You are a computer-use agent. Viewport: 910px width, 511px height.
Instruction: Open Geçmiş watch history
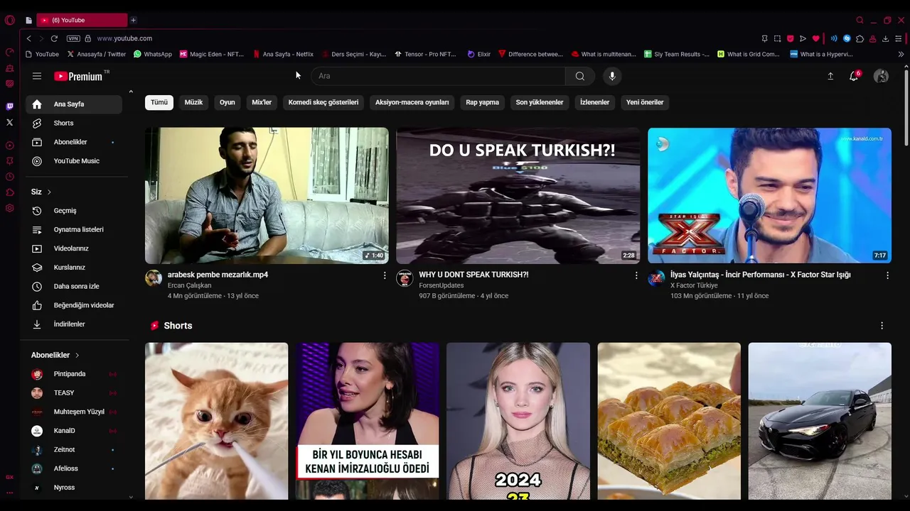tap(74, 211)
